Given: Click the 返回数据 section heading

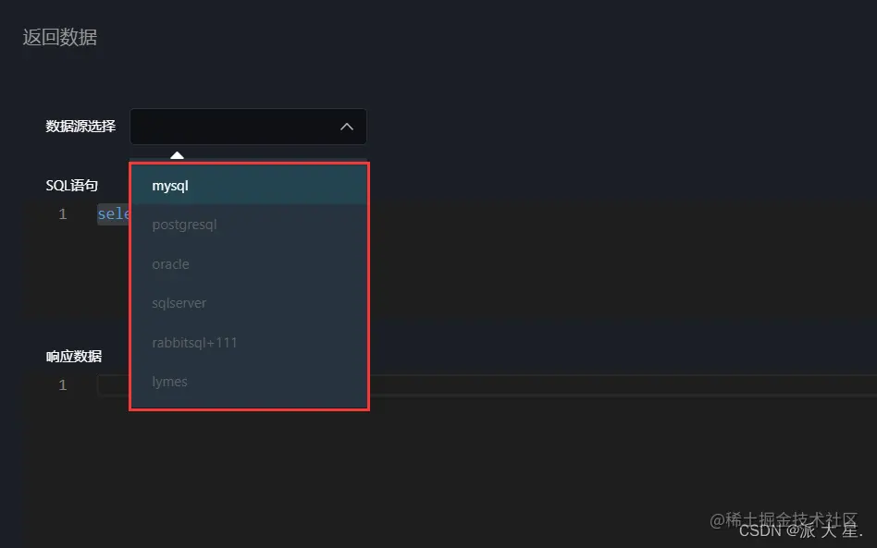Looking at the screenshot, I should [60, 38].
